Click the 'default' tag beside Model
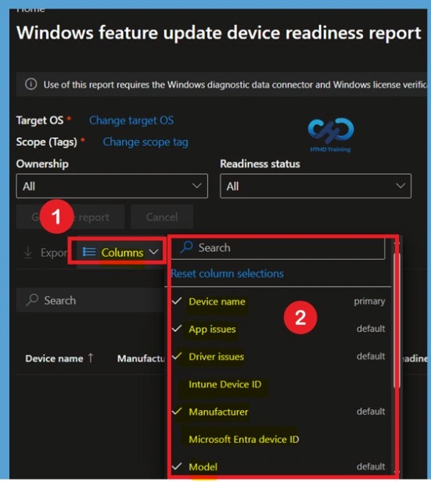Image resolution: width=431 pixels, height=482 pixels. (371, 466)
